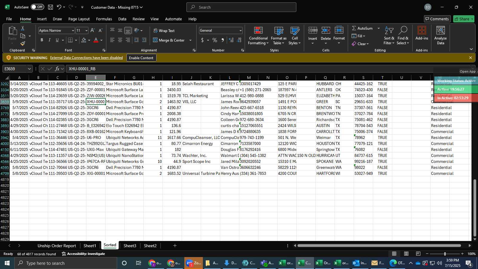Open the Add-ins button
478x269 pixels.
(x=422, y=33)
